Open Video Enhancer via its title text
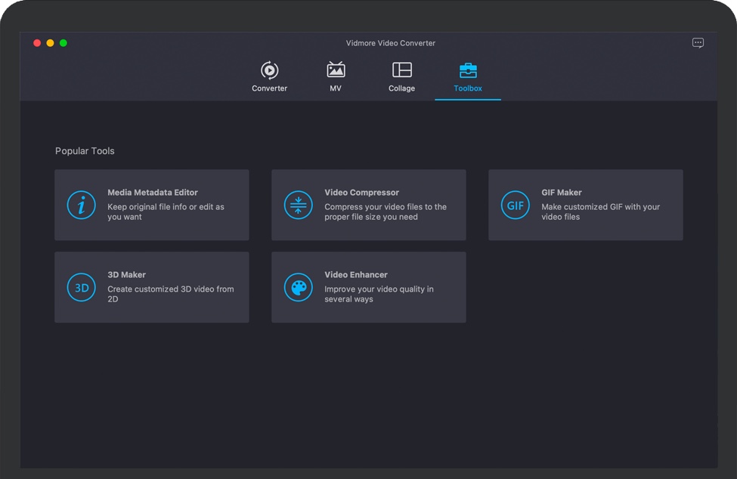The width and height of the screenshot is (737, 479). click(x=355, y=275)
